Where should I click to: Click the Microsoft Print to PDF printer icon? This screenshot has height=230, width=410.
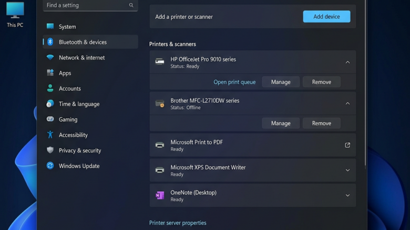click(x=159, y=145)
